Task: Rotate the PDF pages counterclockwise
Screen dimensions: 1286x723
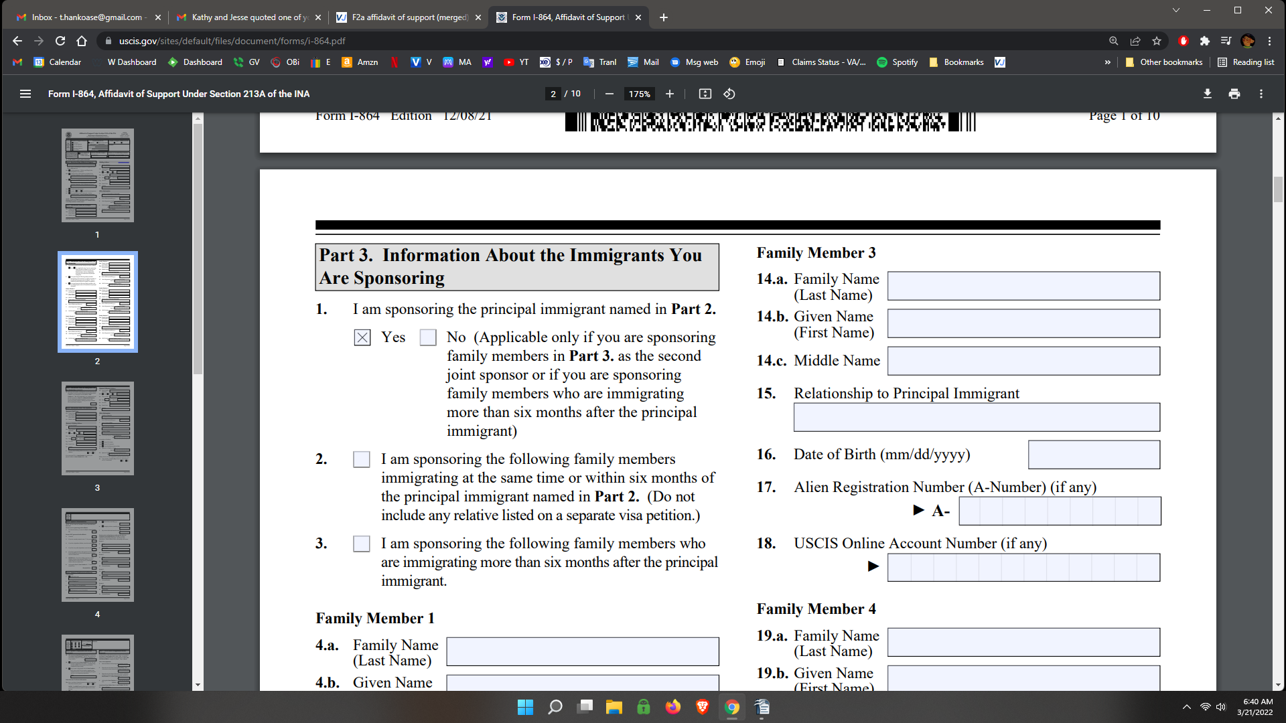Action: click(729, 94)
